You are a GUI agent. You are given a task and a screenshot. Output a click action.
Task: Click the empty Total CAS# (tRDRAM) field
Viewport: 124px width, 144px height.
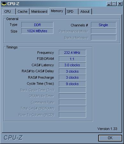click(72, 109)
